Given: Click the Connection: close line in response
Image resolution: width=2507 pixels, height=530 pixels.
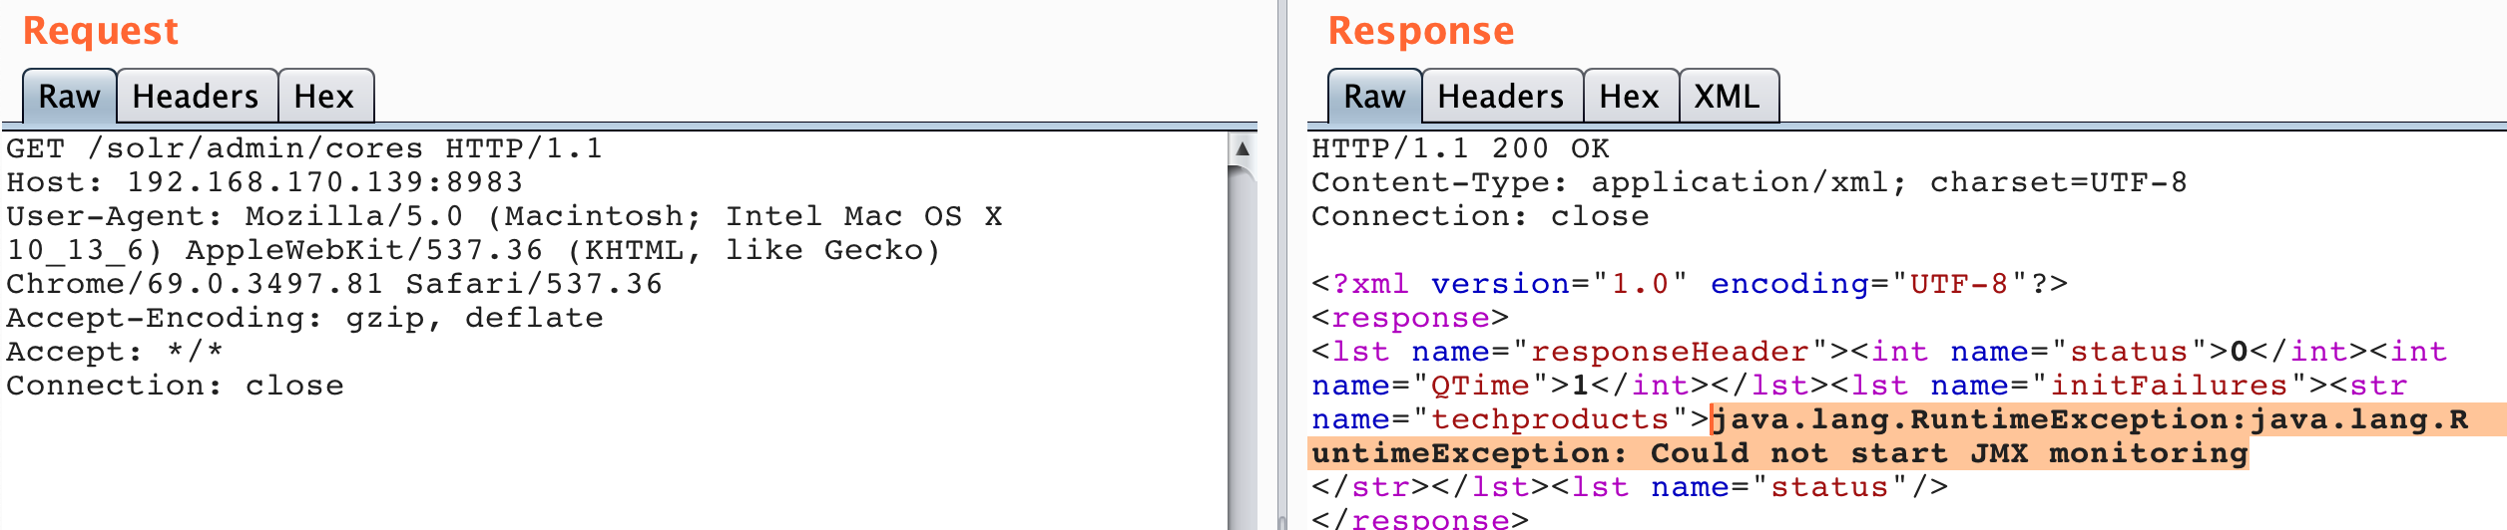Looking at the screenshot, I should tap(1480, 216).
